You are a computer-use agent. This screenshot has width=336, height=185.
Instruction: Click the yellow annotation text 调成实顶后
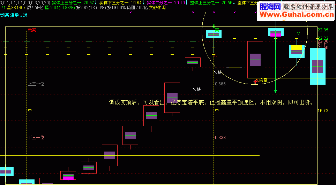123,103
